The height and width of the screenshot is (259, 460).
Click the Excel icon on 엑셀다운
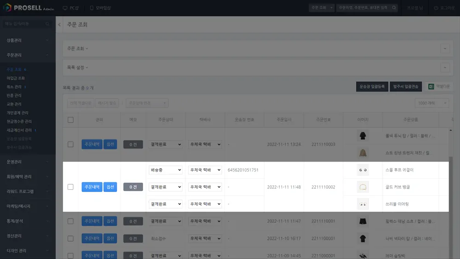pos(431,86)
